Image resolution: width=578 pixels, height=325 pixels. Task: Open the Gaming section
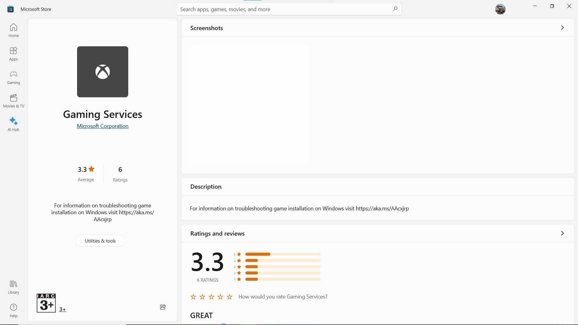click(13, 77)
